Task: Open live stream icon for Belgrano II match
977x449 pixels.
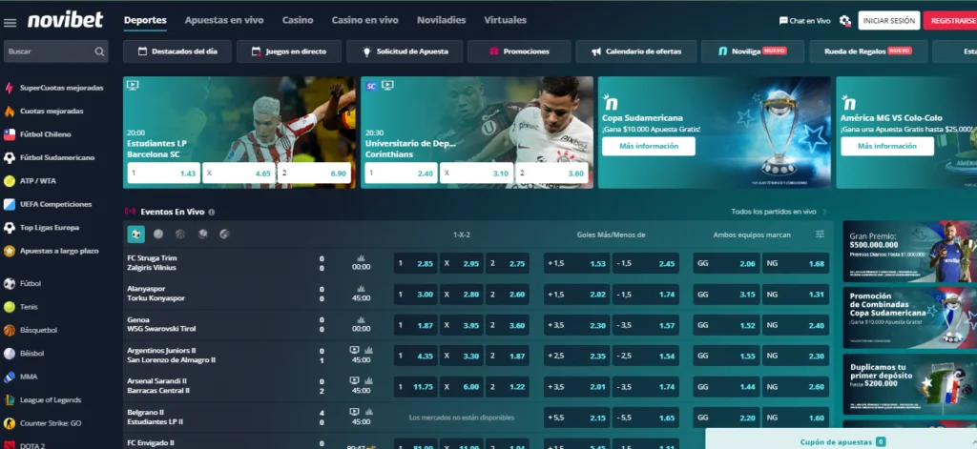Action: point(354,412)
